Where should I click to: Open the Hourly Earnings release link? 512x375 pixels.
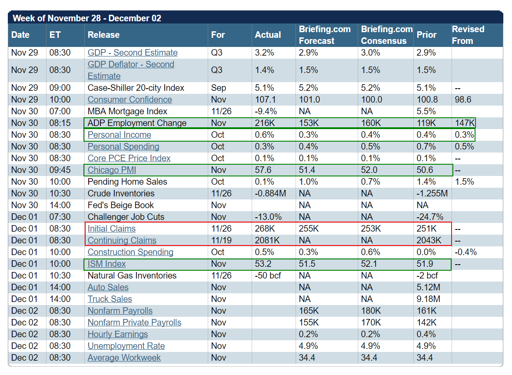pos(118,334)
